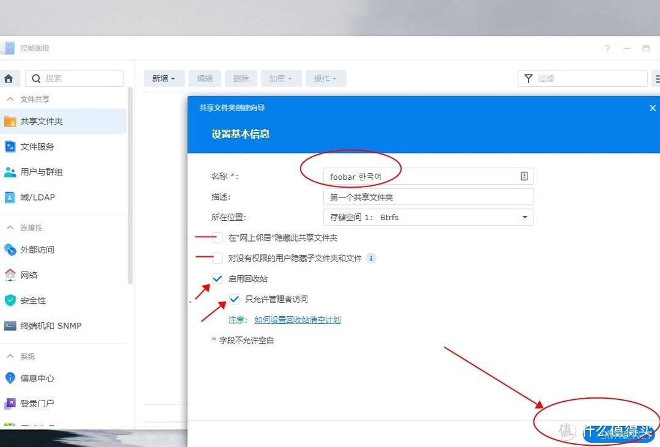Image resolution: width=660 pixels, height=447 pixels.
Task: Minimize the Control Panel window
Action: [627, 48]
